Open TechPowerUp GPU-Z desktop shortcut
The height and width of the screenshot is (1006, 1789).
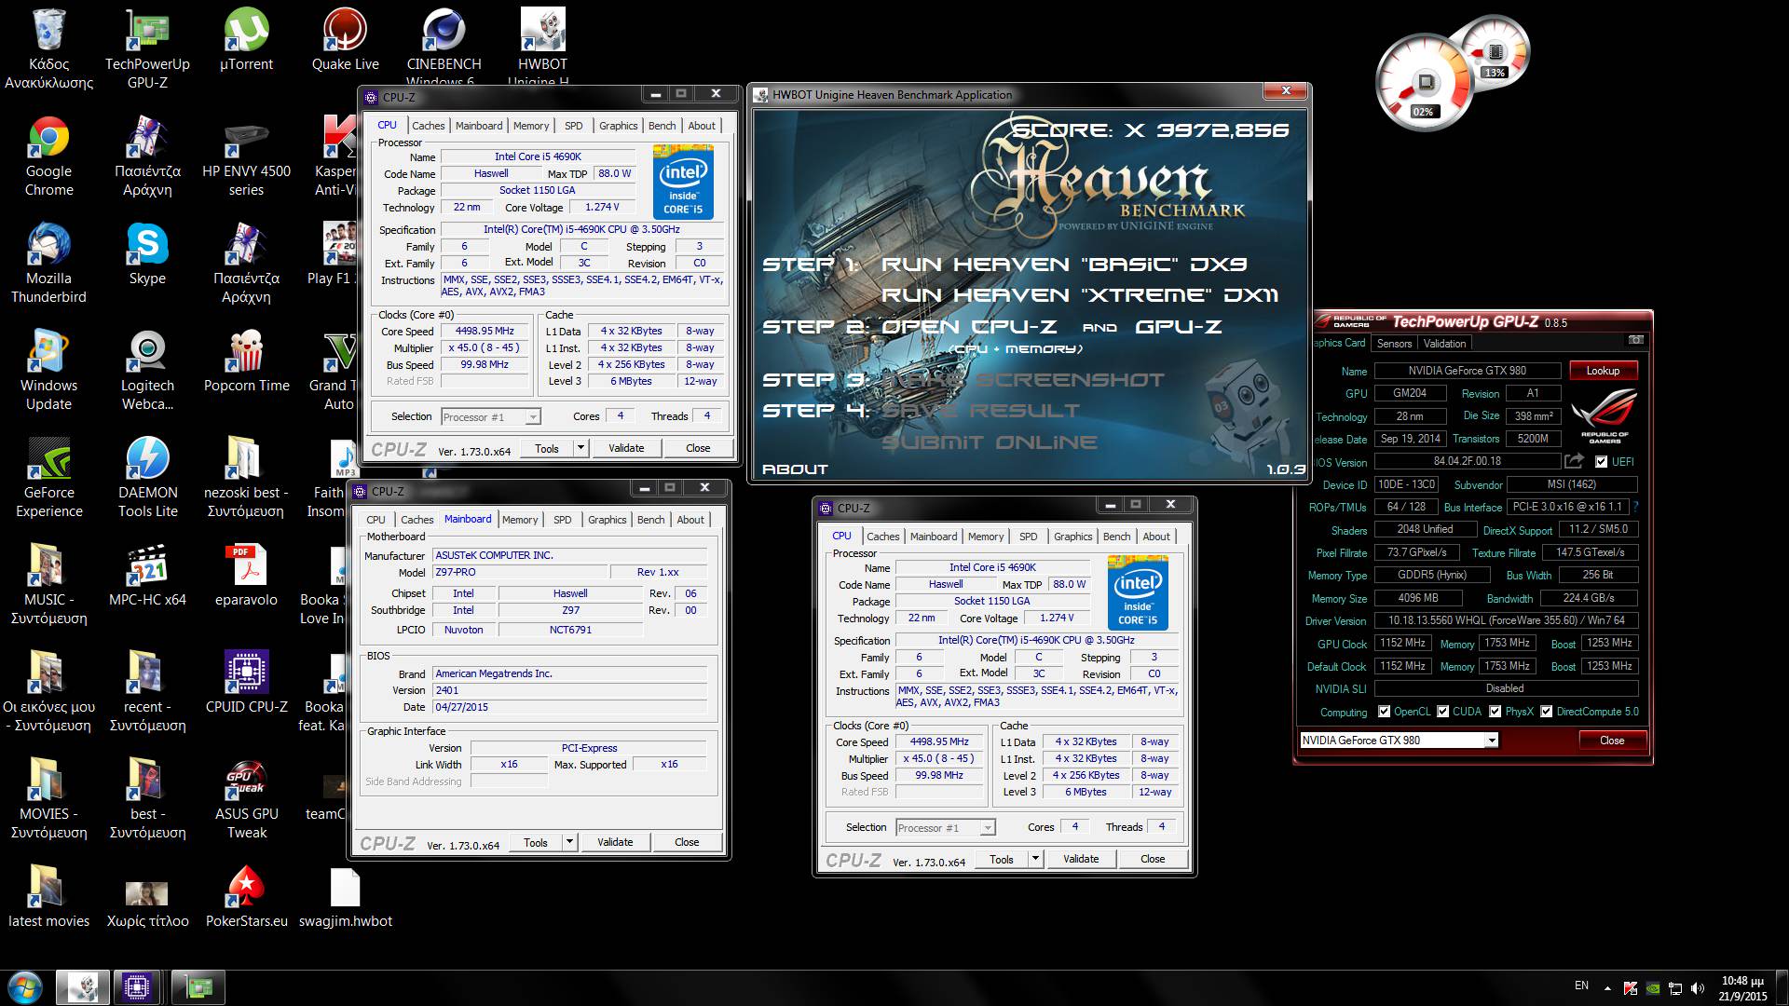[x=147, y=48]
